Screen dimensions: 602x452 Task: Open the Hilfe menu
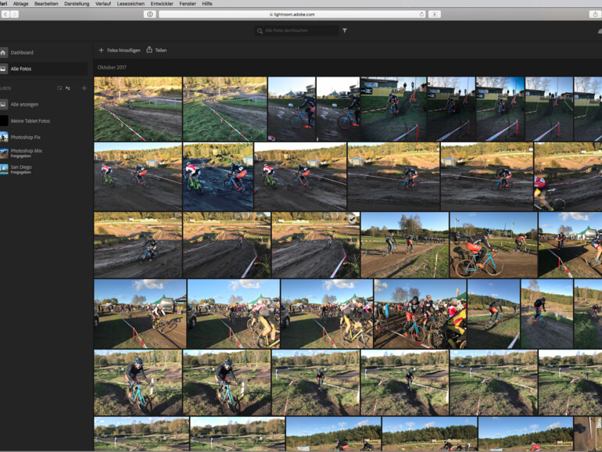pos(207,3)
